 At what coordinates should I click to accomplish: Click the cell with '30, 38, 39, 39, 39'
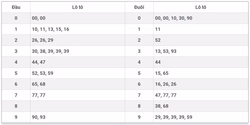tap(51, 51)
